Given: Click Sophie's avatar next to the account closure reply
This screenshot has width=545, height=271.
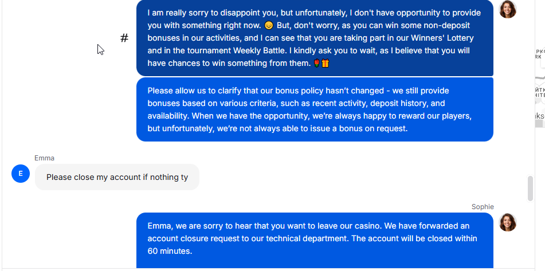Looking at the screenshot, I should (x=508, y=222).
